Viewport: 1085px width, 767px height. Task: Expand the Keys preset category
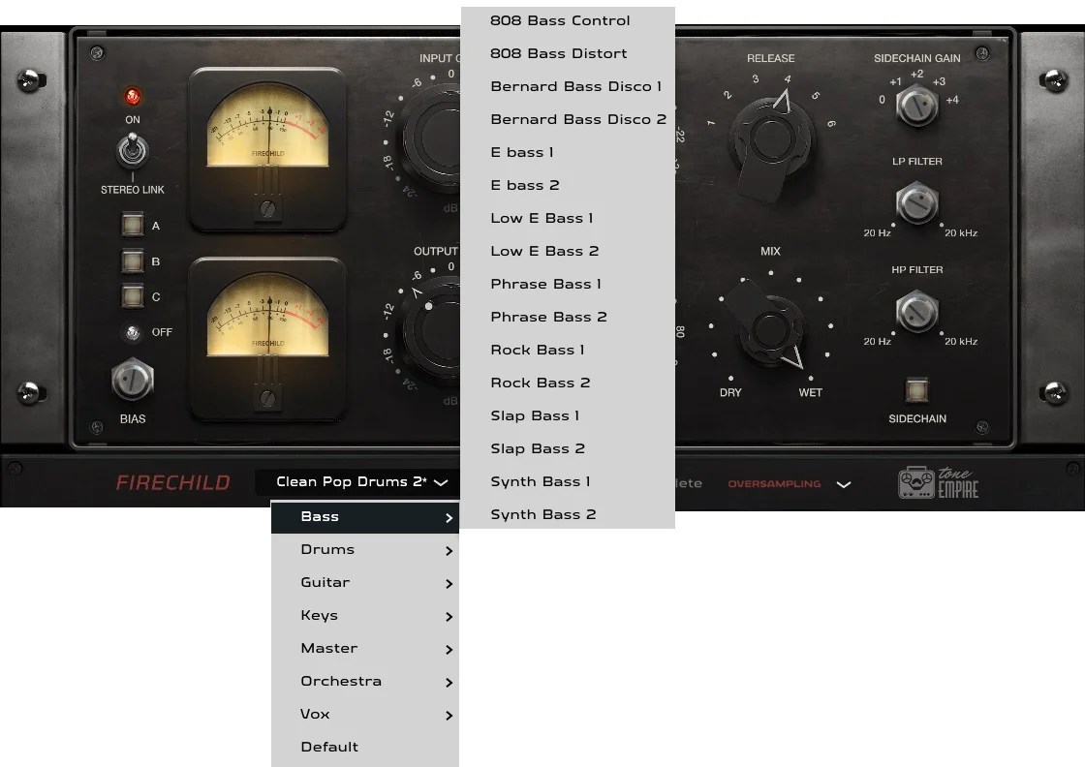pyautogui.click(x=365, y=616)
